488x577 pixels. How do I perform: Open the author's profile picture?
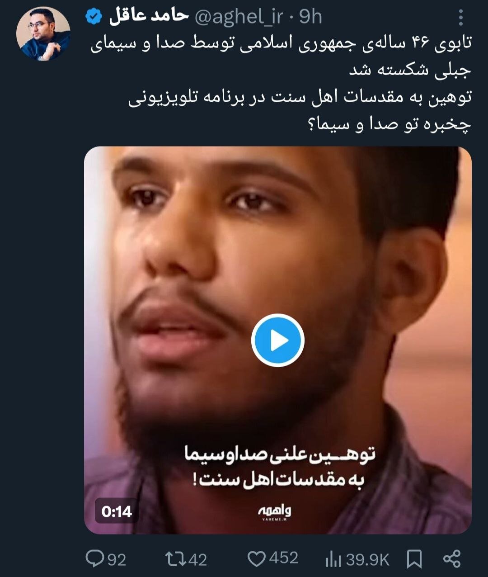(43, 34)
